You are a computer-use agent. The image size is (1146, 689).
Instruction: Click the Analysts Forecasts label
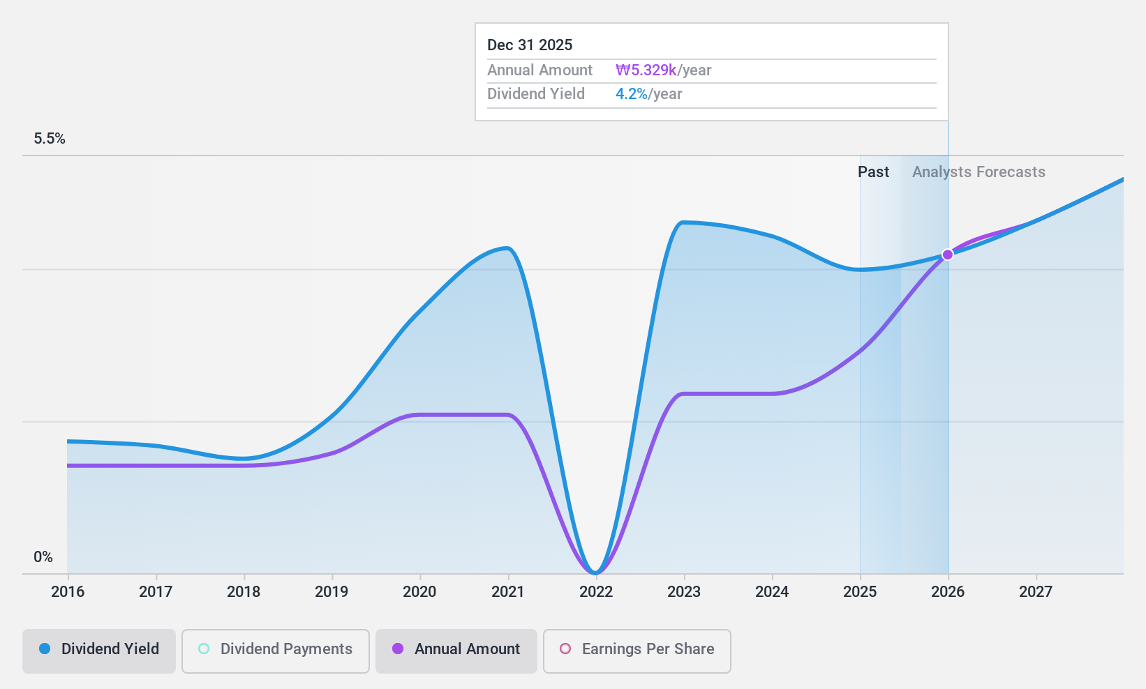(x=978, y=172)
